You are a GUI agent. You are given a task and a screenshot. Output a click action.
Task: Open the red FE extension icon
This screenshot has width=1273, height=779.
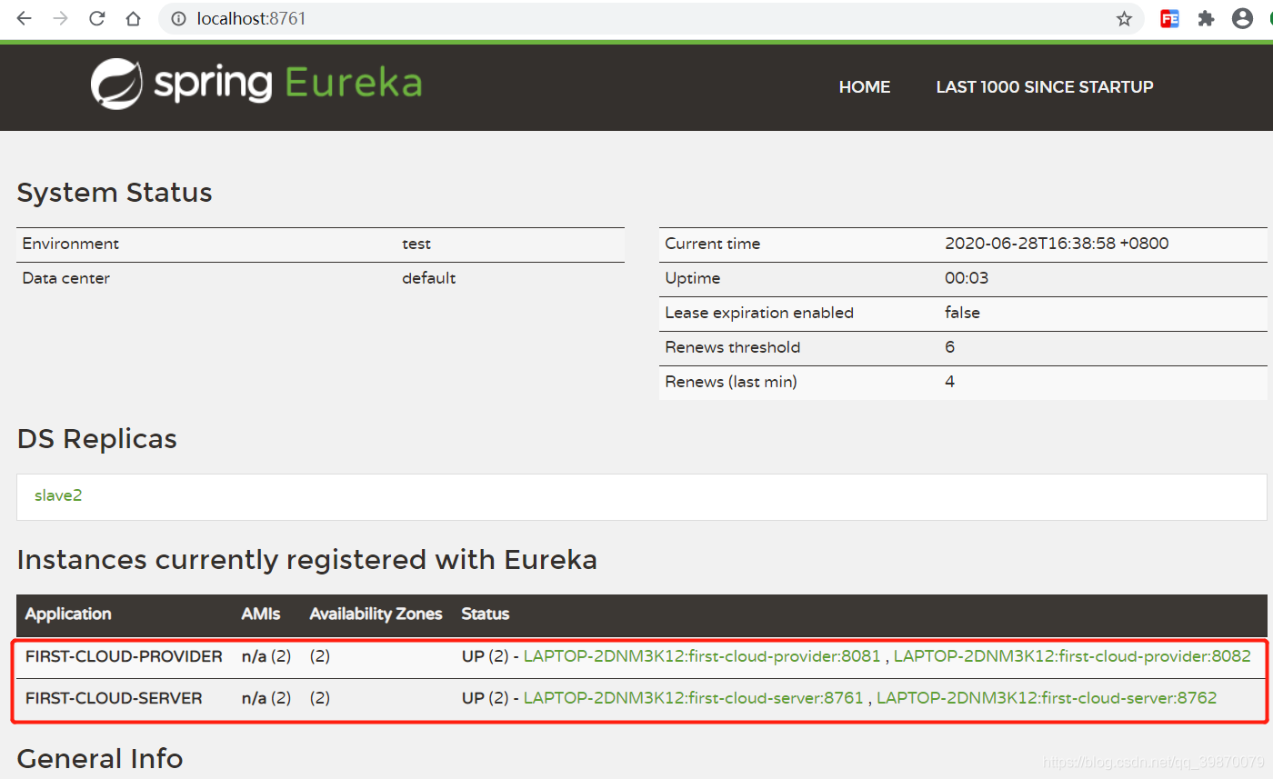(x=1169, y=18)
